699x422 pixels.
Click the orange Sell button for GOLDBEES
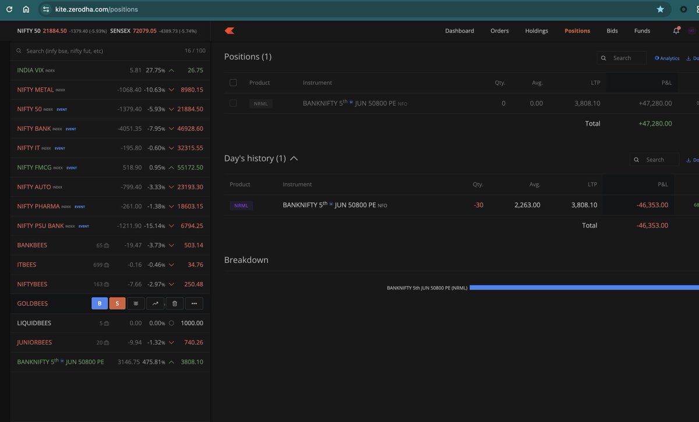pyautogui.click(x=117, y=303)
